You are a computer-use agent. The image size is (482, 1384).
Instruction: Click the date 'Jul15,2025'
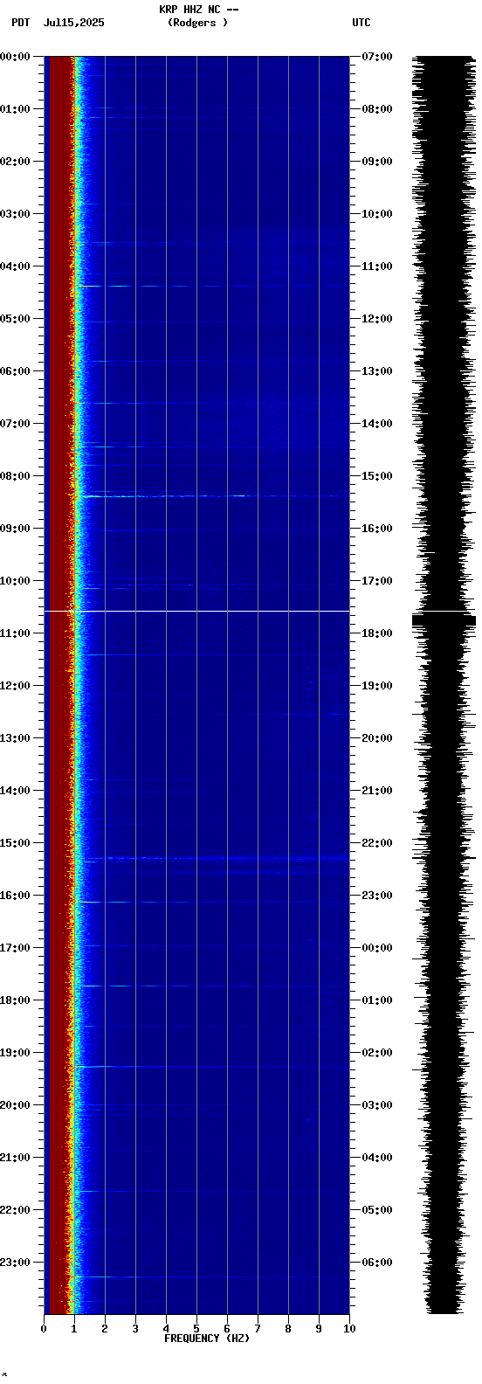(x=73, y=23)
